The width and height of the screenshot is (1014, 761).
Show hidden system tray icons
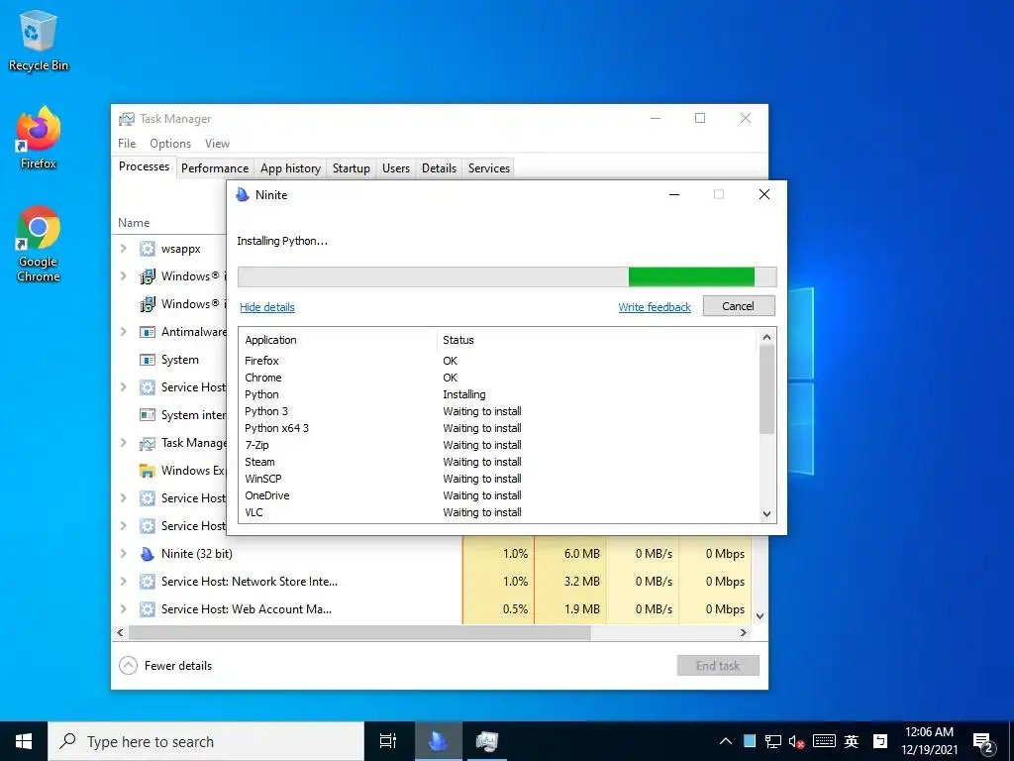pos(726,741)
